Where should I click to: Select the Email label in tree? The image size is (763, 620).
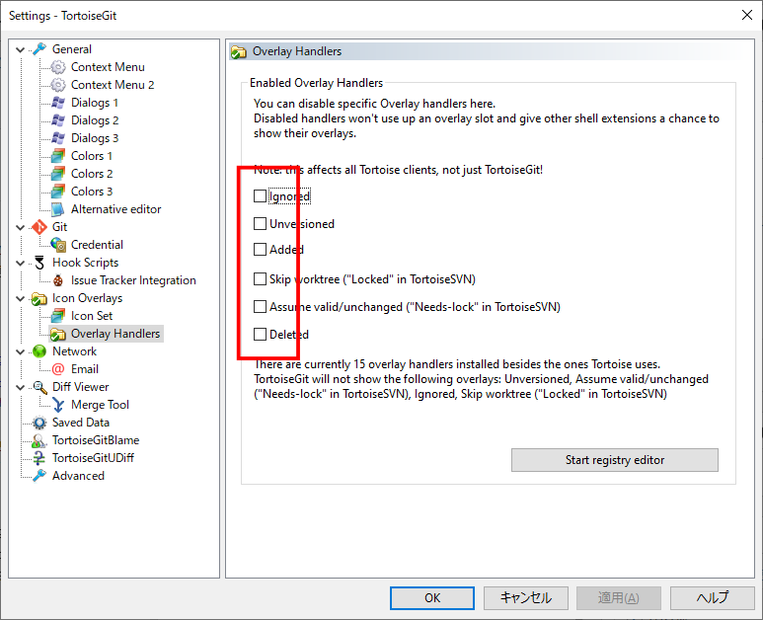85,369
